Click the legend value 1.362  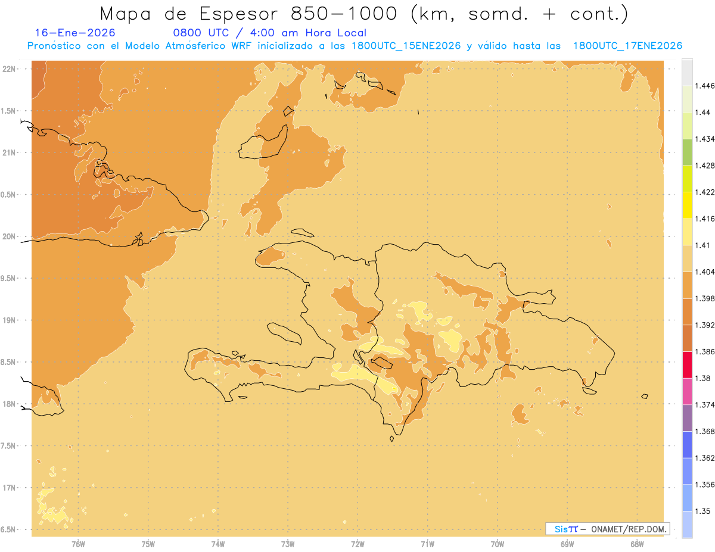[705, 458]
